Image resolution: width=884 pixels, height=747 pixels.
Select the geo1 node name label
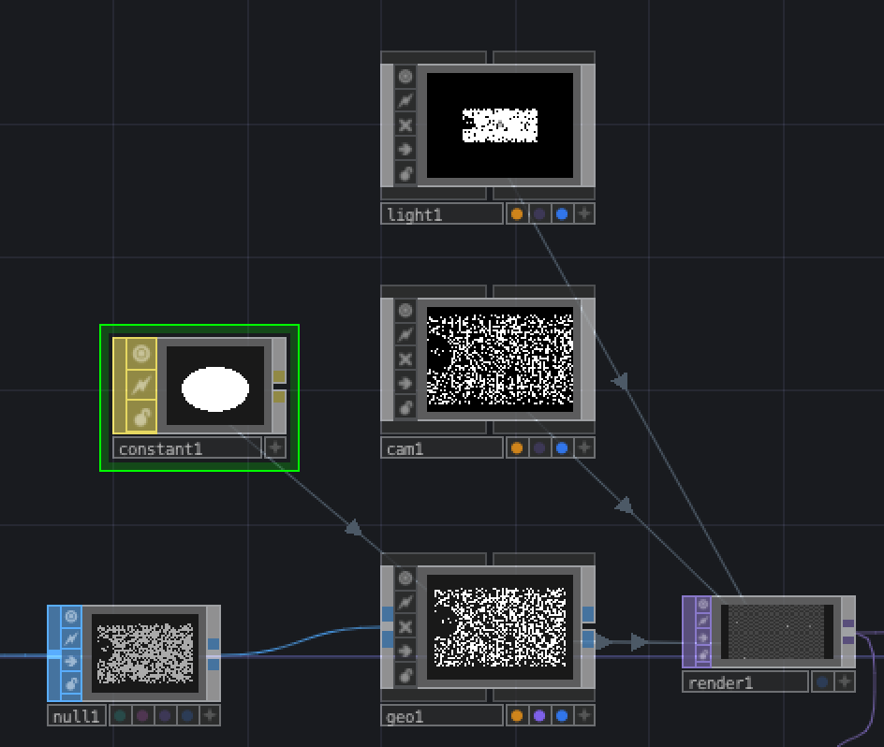pos(441,716)
